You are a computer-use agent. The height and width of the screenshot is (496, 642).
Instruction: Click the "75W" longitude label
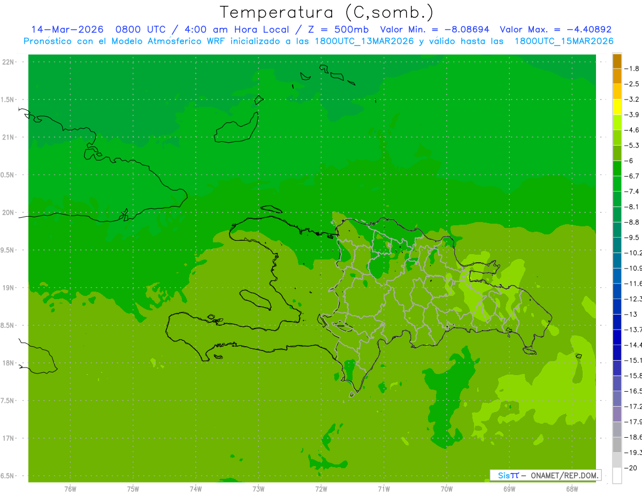point(133,489)
